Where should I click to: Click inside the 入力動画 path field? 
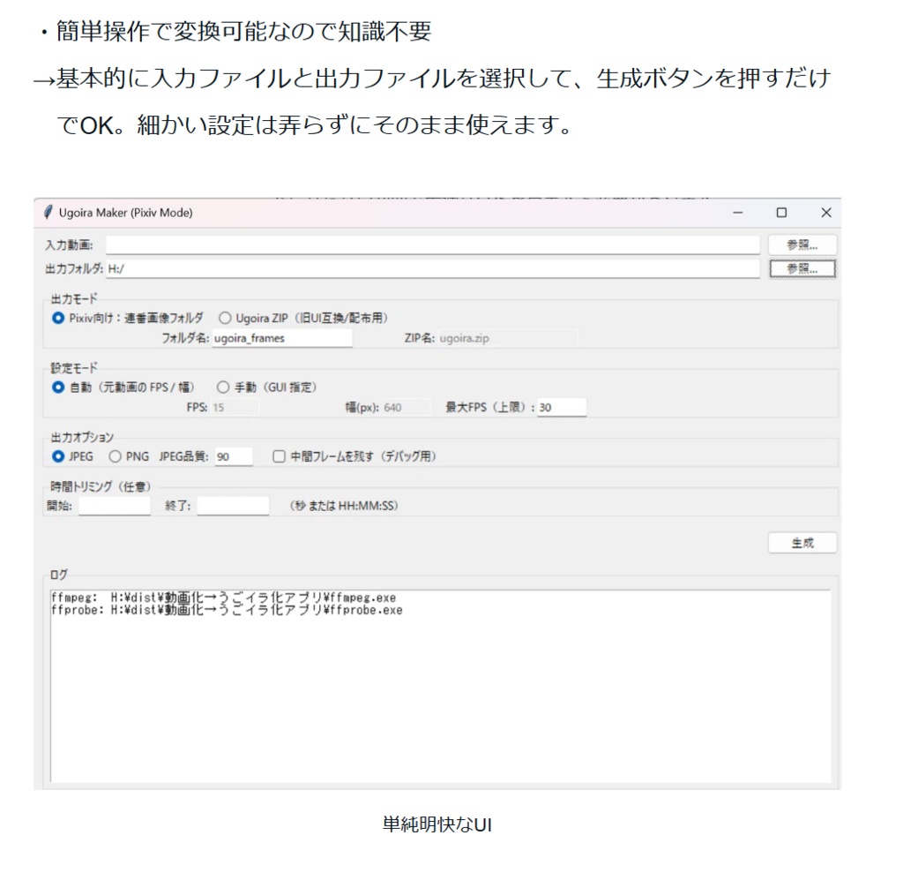pos(432,245)
